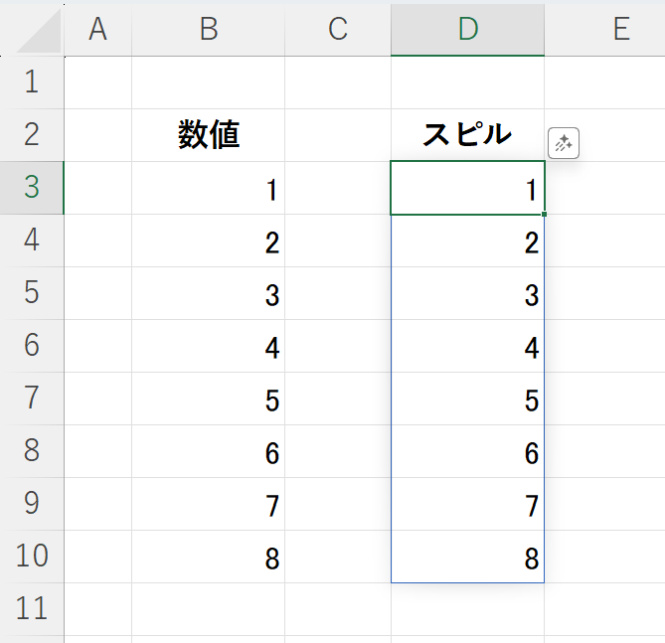The image size is (665, 643).
Task: Select cell B7 containing 5
Action: (209, 399)
